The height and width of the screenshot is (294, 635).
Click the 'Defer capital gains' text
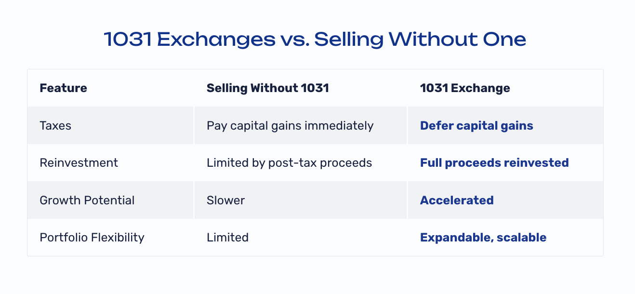point(476,126)
